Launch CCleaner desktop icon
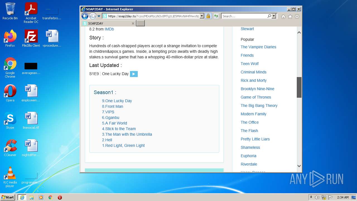This screenshot has height=201, width=357. (10, 148)
